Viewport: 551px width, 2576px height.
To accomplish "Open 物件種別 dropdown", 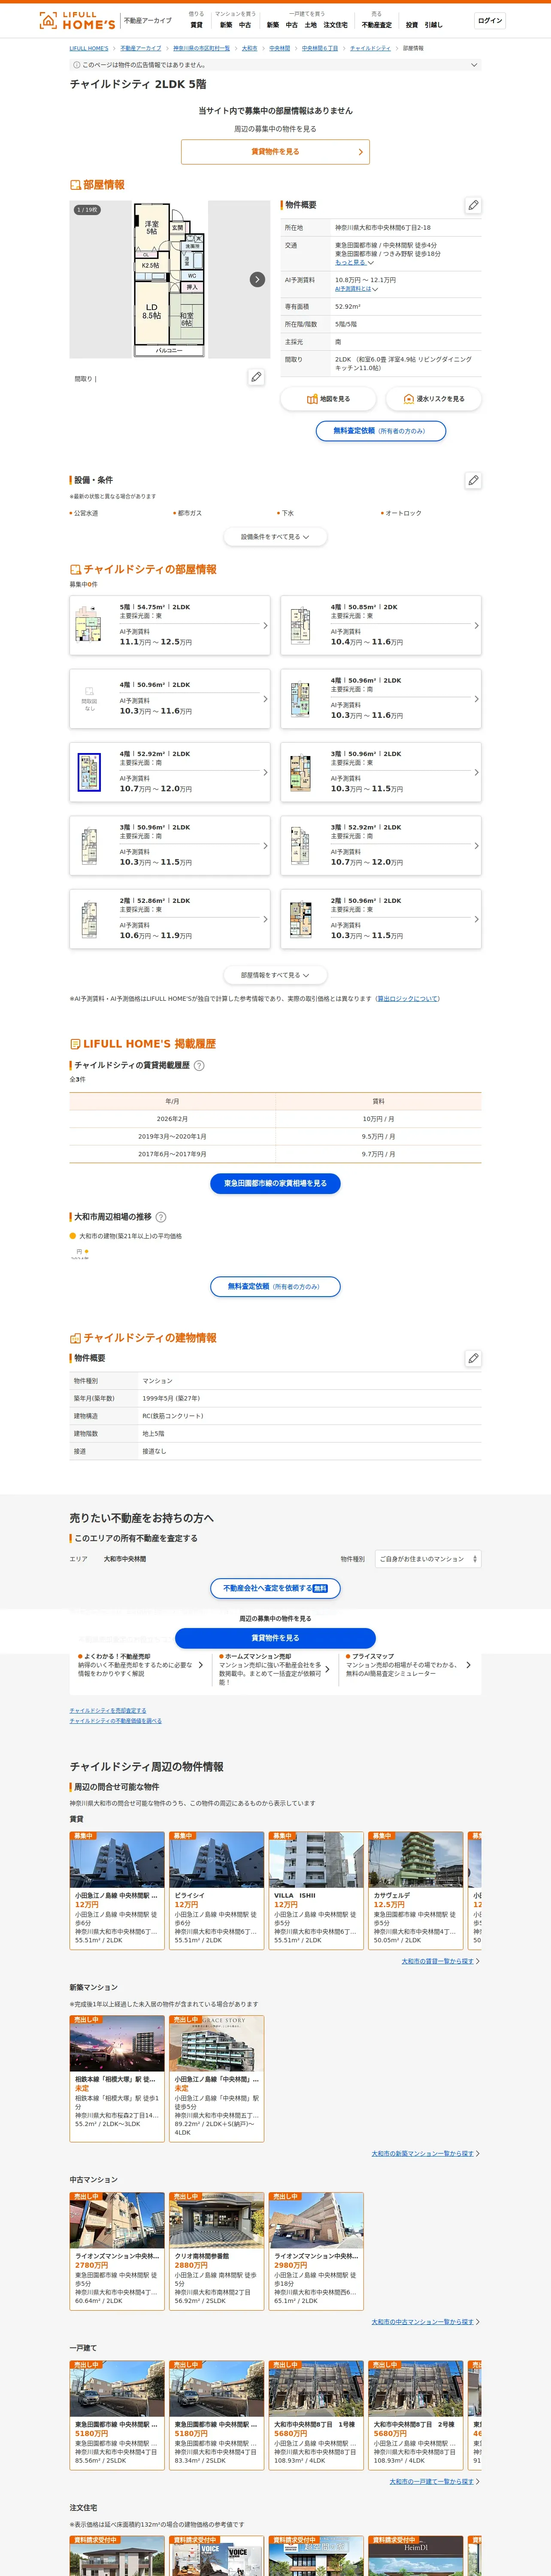I will click(x=428, y=1559).
